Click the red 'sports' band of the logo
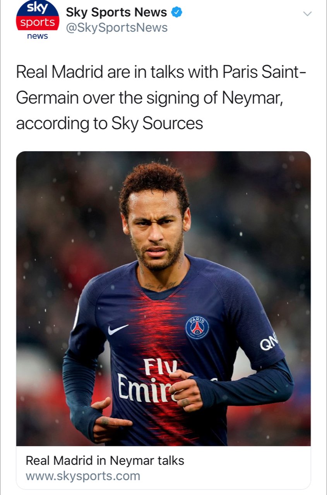Viewport: 327px width, 495px height. (x=38, y=23)
